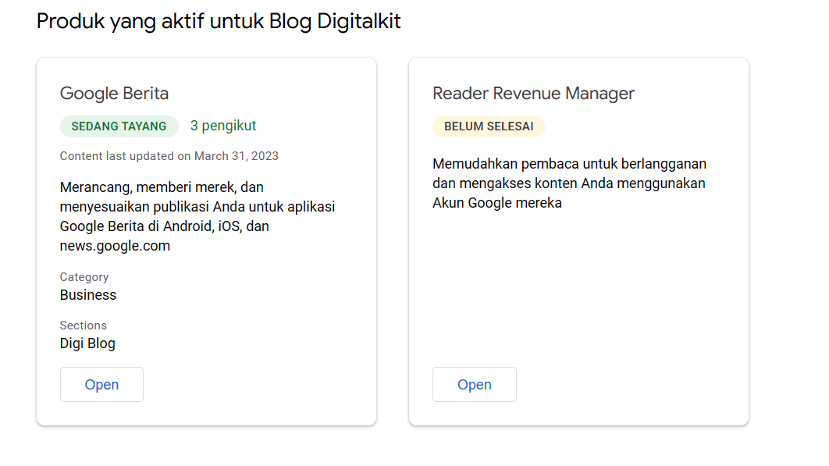Click the BELUM SELESAI status badge
Viewport: 829px width, 466px height.
(x=489, y=126)
